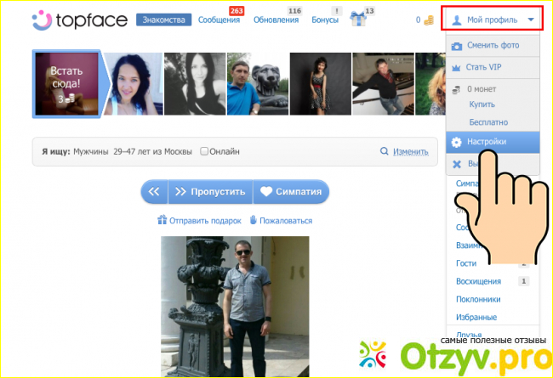Choose Купить in the profile menu
Screen dimensions: 553x378
[482, 104]
